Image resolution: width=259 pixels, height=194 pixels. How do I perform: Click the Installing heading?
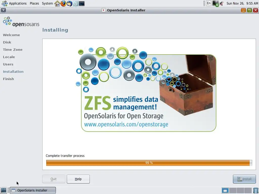tap(55, 30)
